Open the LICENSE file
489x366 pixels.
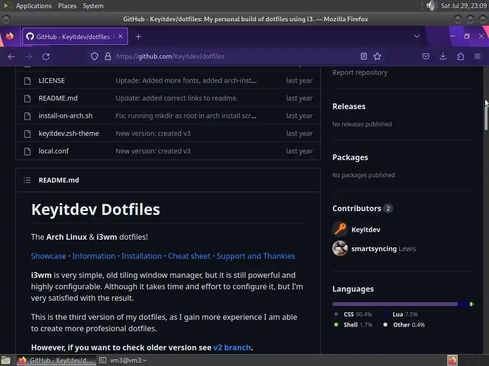tap(52, 81)
